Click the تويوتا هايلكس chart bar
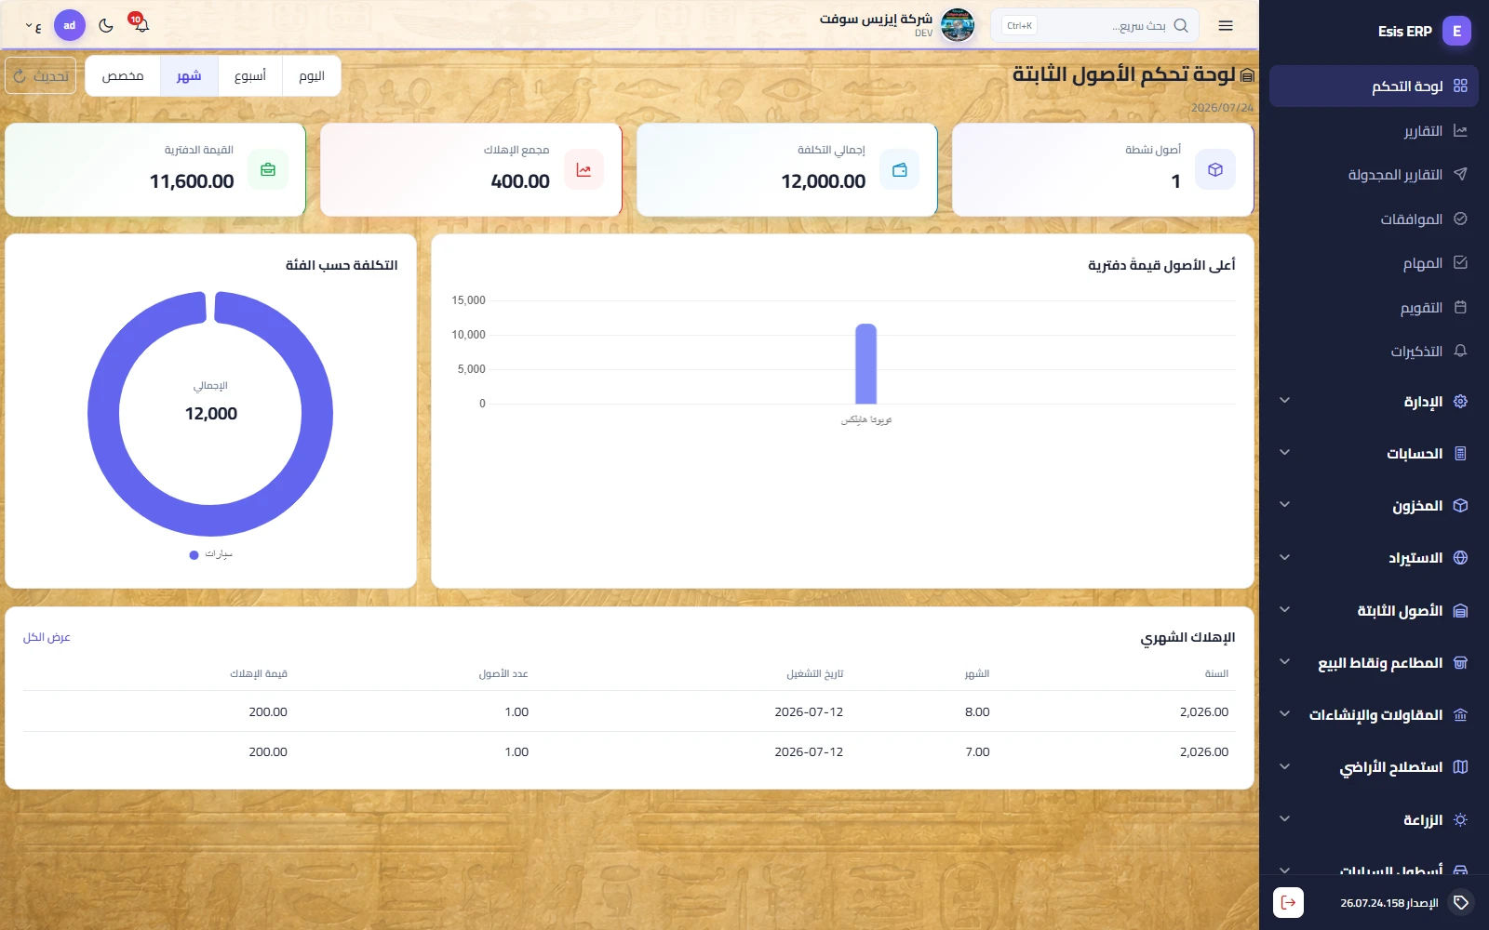1489x930 pixels. pos(866,364)
